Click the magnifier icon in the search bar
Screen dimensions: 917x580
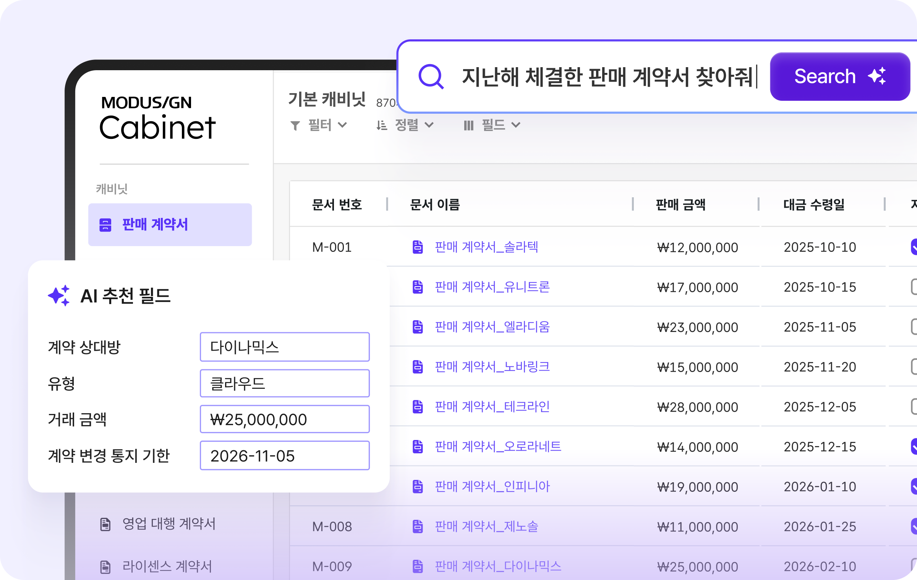click(x=432, y=77)
